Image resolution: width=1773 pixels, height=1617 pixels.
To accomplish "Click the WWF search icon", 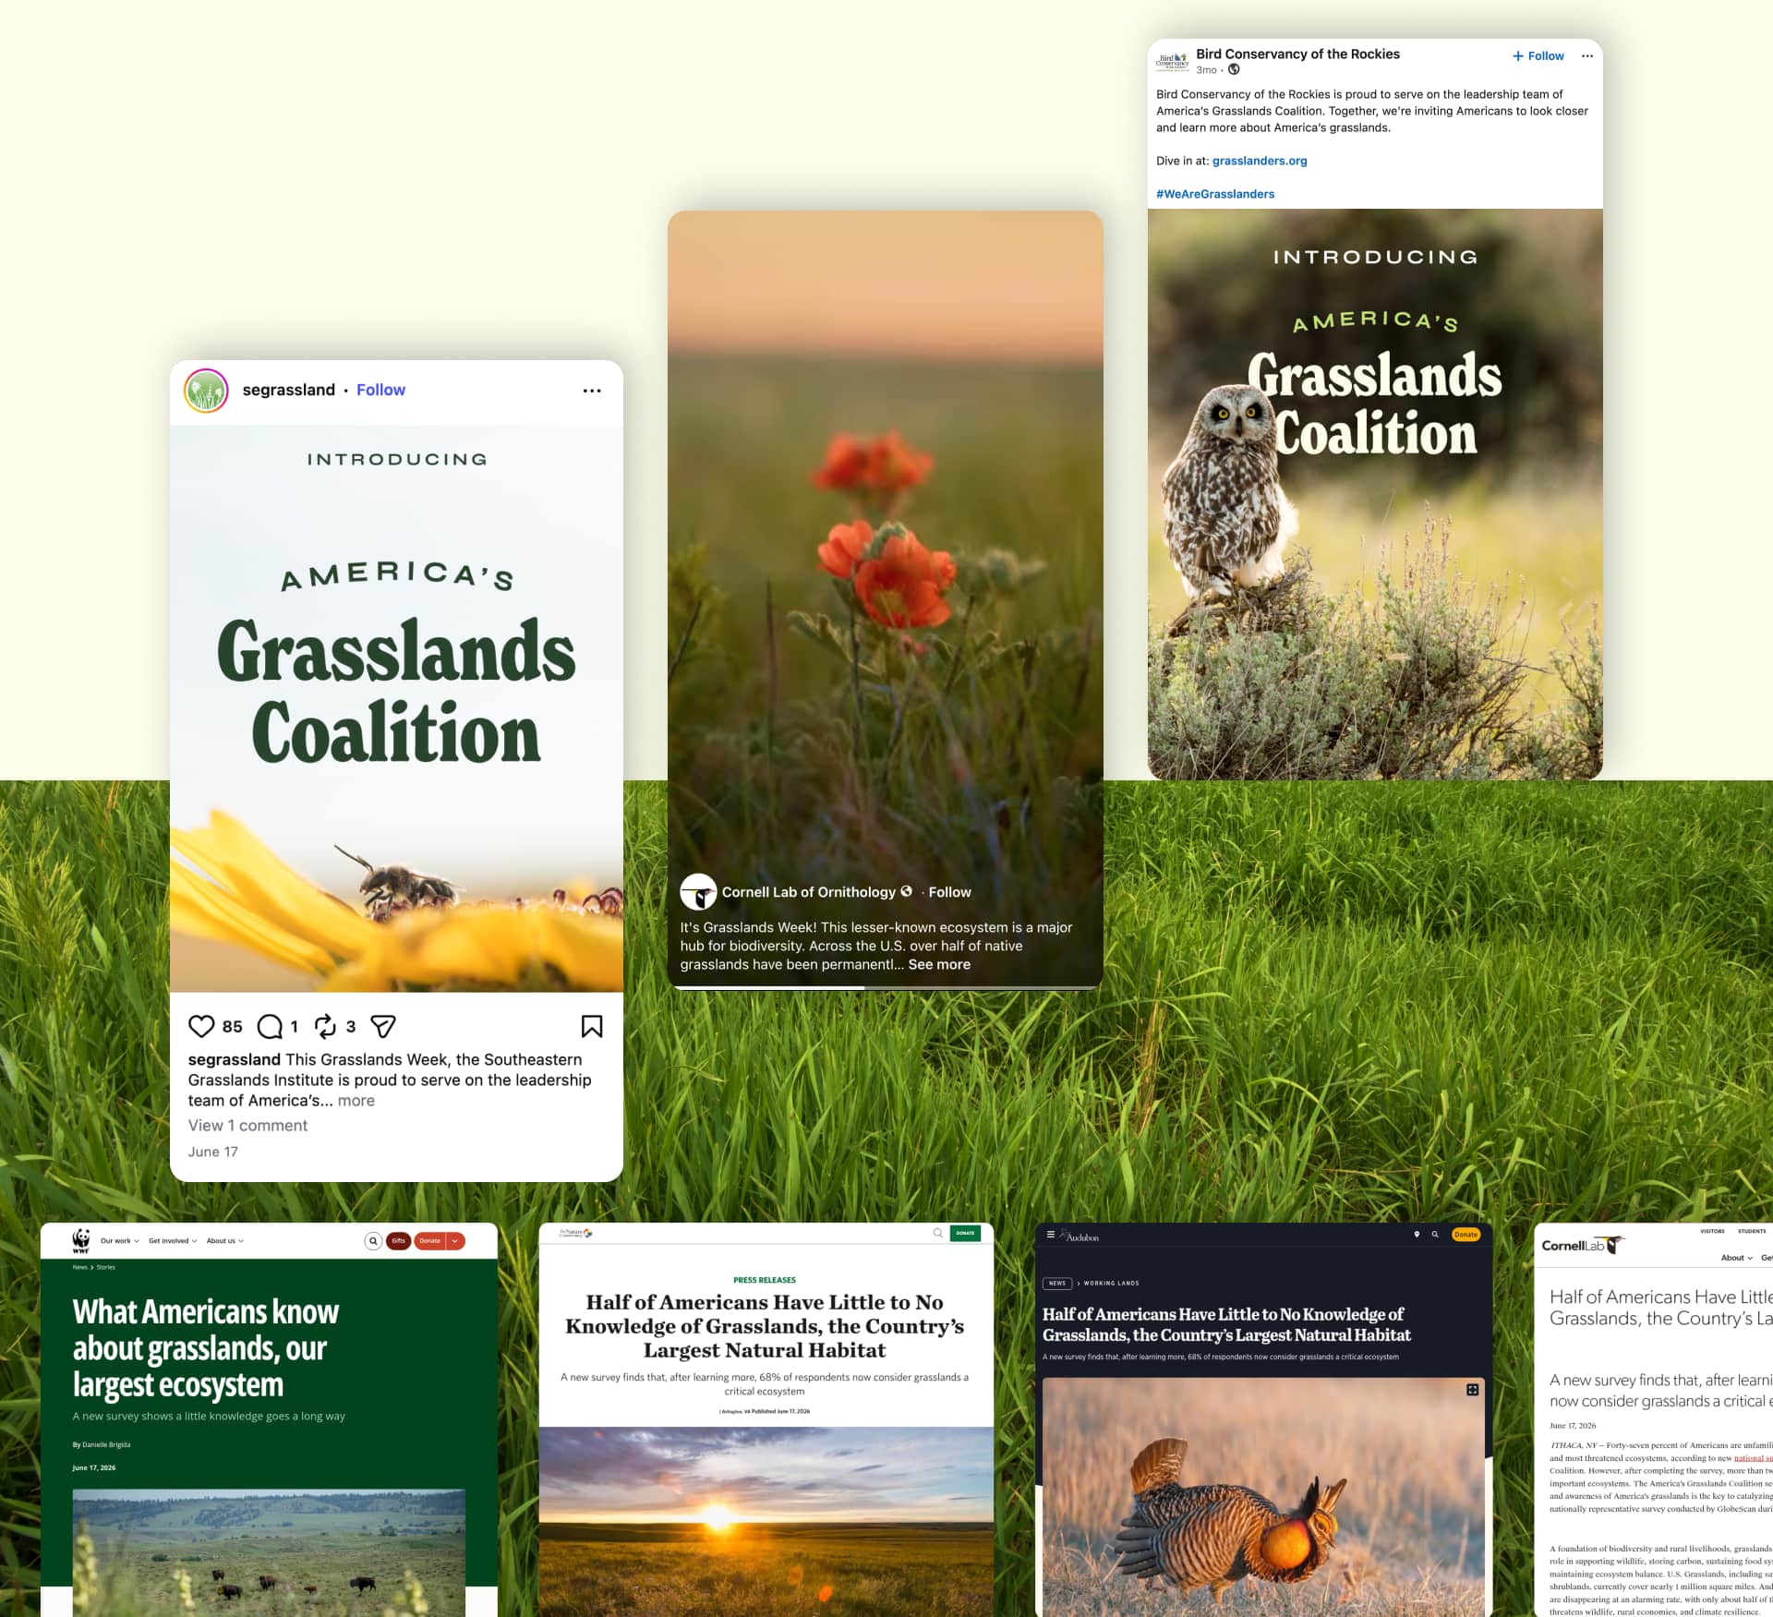I will click(373, 1241).
